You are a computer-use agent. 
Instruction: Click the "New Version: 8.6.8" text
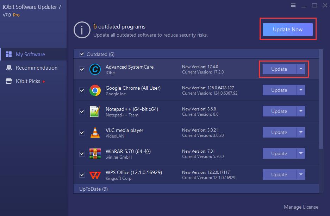click(x=199, y=109)
